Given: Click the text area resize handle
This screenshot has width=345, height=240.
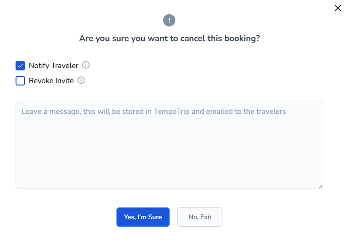Looking at the screenshot, I should click(320, 186).
